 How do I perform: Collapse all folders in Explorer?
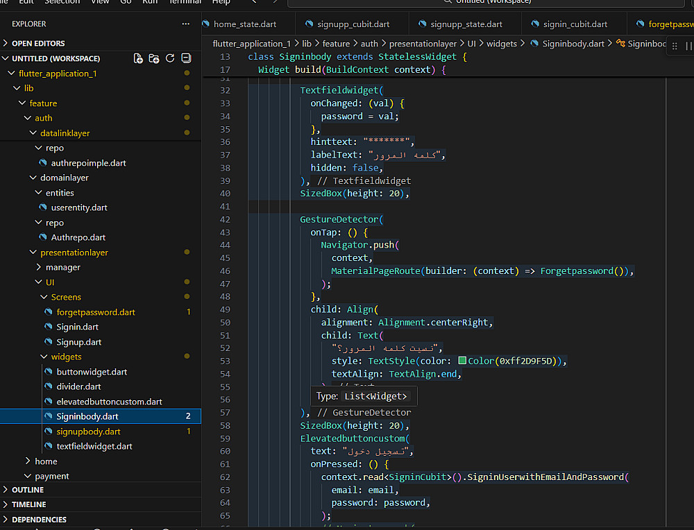[x=186, y=58]
